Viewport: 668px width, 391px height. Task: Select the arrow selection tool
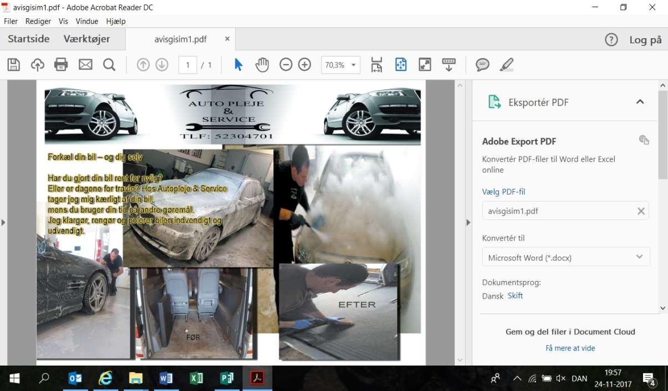pos(238,65)
